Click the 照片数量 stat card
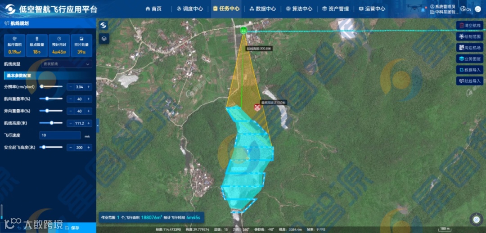This screenshot has height=233, width=486. 81,45
